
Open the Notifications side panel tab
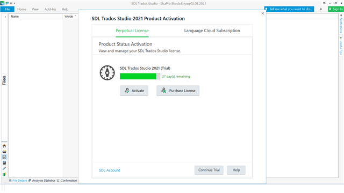pyautogui.click(x=341, y=24)
